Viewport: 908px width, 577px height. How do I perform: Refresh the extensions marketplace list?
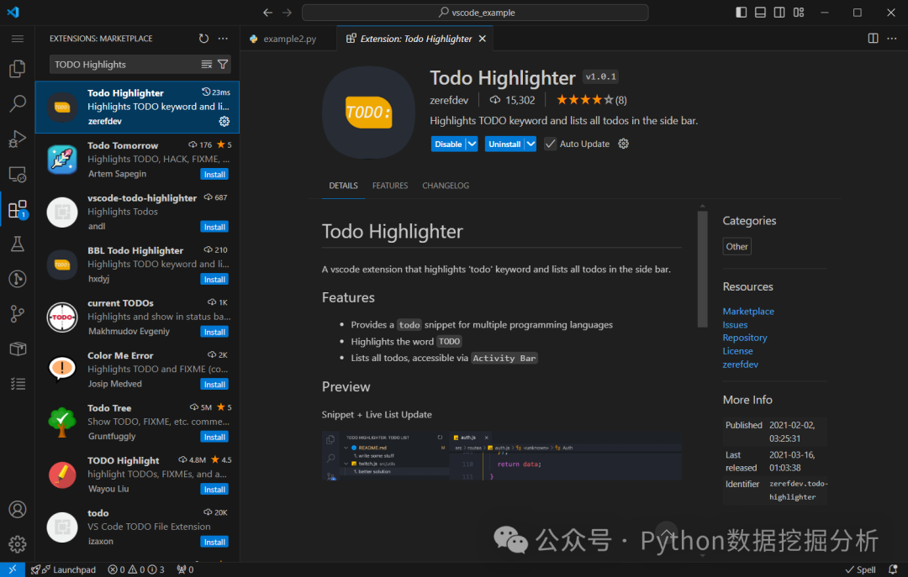(x=203, y=39)
